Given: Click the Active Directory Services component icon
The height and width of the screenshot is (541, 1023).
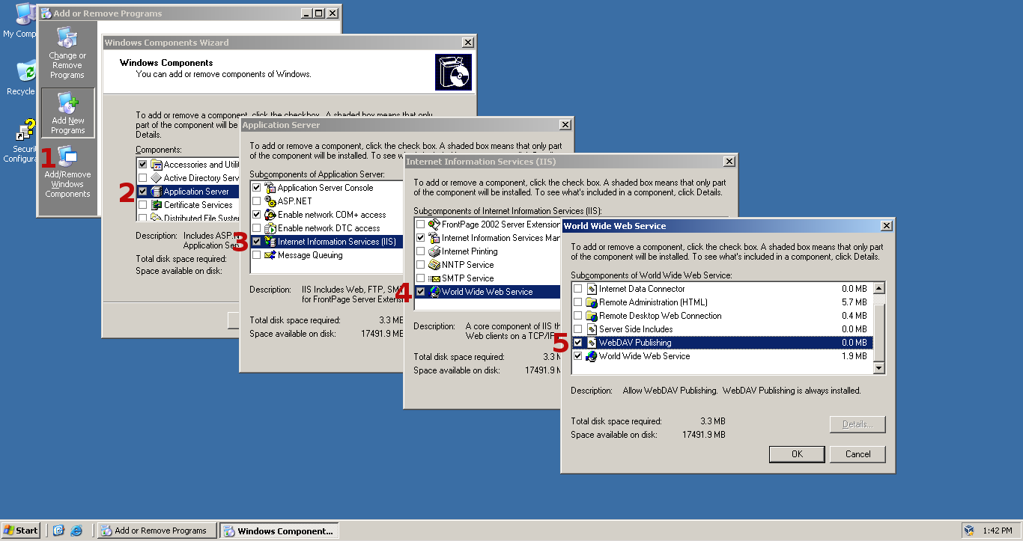Looking at the screenshot, I should click(157, 178).
